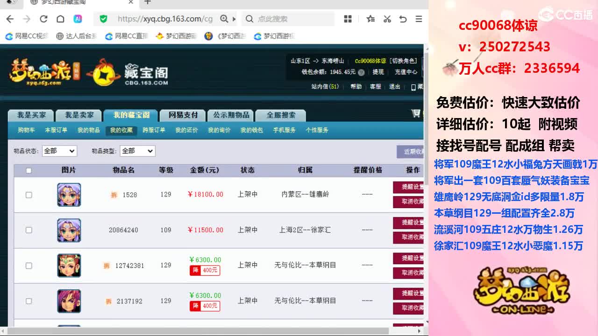Screen dimensions: 598x336
Task: Click the 切换角色 link
Action: pyautogui.click(x=404, y=61)
